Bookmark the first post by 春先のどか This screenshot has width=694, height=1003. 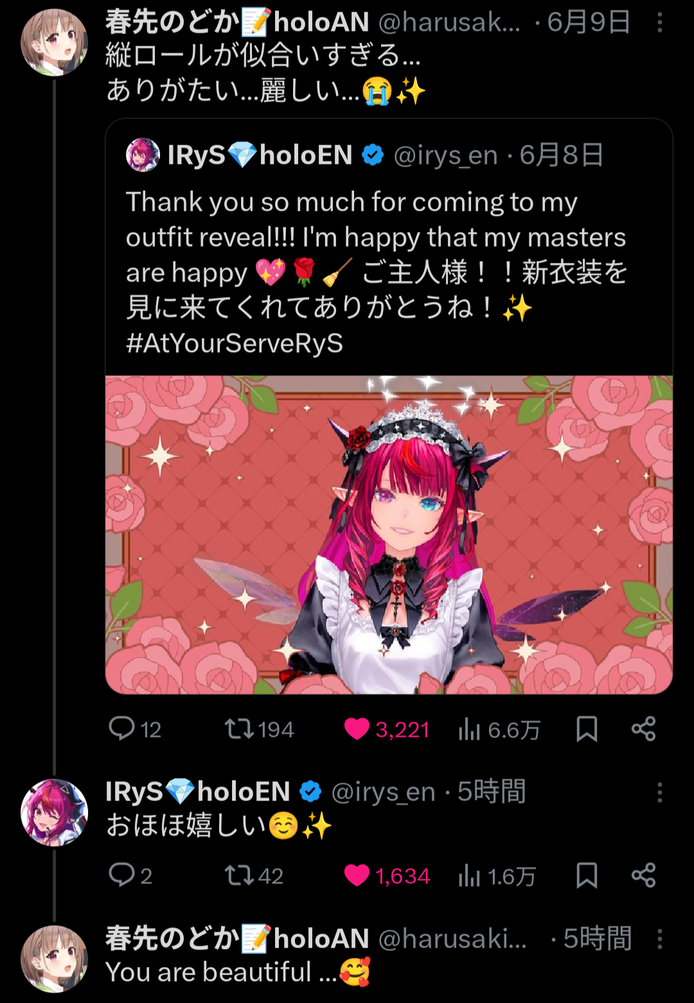point(587,729)
